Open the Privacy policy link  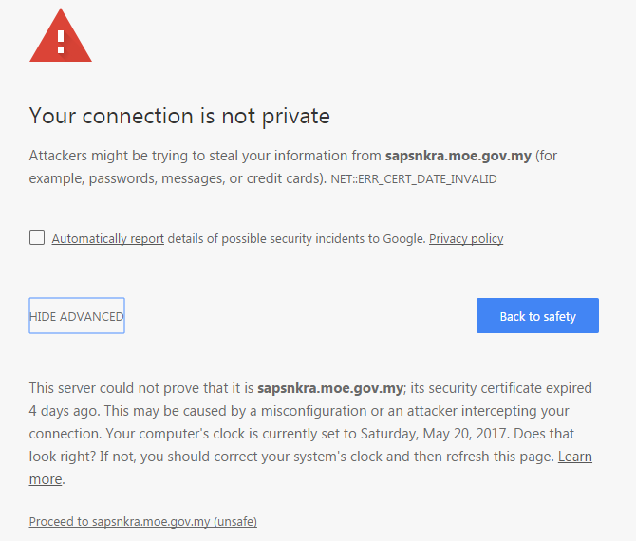coord(466,239)
